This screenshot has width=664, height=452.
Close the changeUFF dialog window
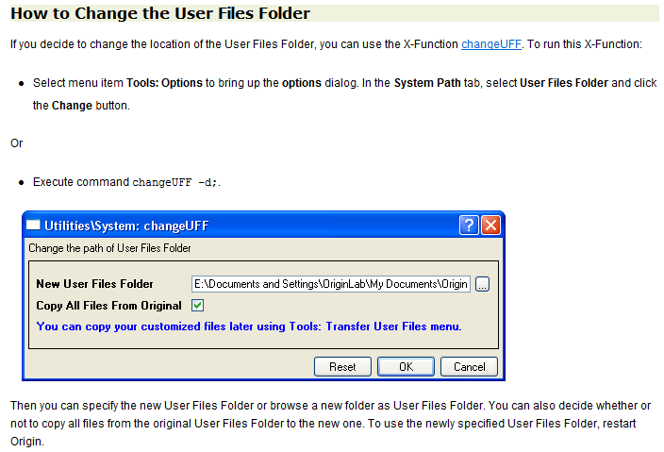click(x=490, y=226)
